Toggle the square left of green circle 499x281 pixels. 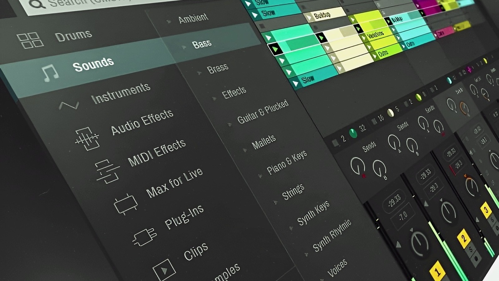[x=336, y=143]
